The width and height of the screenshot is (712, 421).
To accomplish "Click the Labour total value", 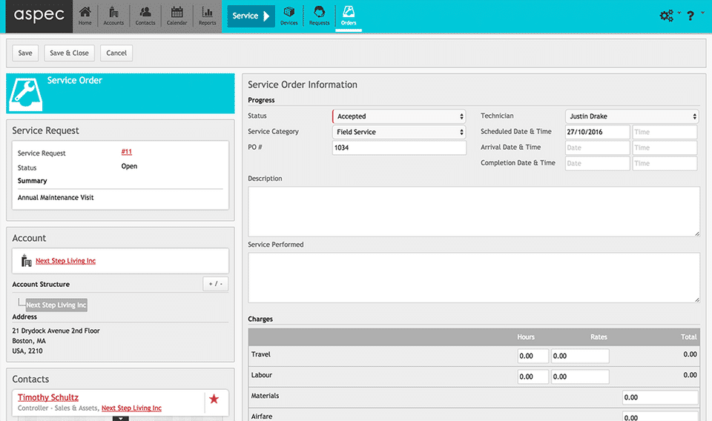I will click(690, 375).
